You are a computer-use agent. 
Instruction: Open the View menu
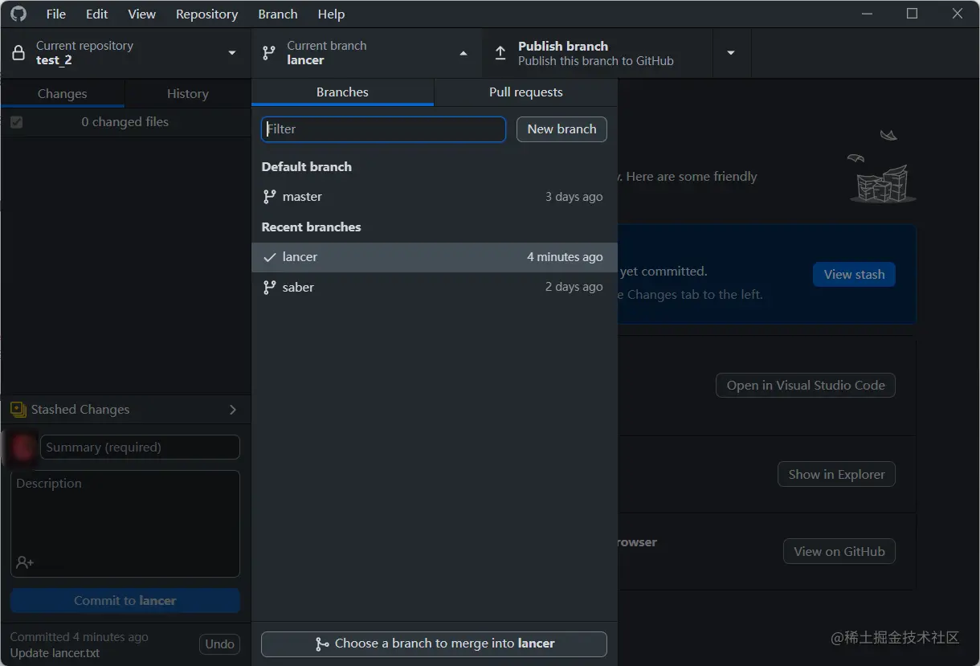point(142,14)
